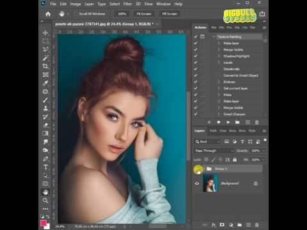307x230 pixels.
Task: Select the Zoom tool in toolbar
Action: 45,201
